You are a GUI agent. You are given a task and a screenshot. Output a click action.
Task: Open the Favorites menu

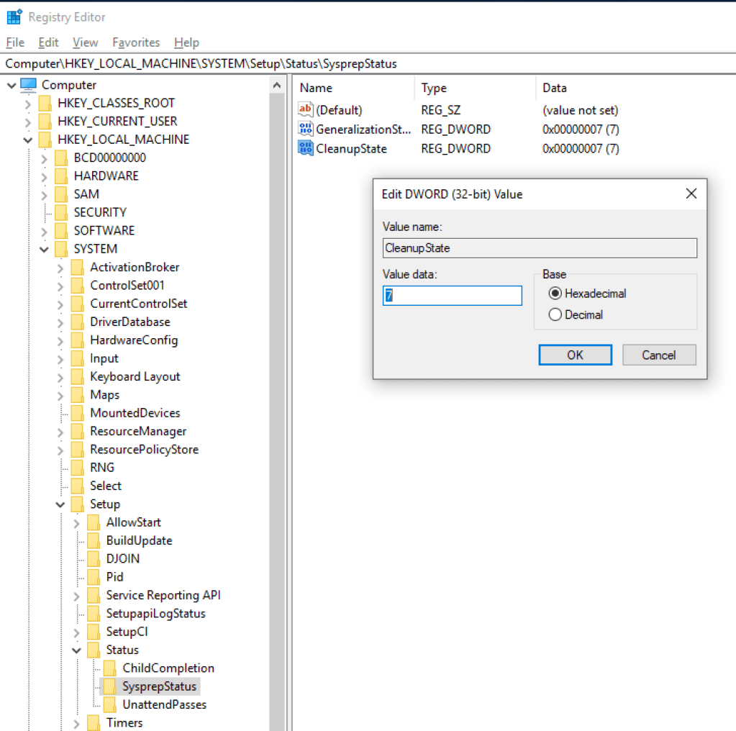136,42
